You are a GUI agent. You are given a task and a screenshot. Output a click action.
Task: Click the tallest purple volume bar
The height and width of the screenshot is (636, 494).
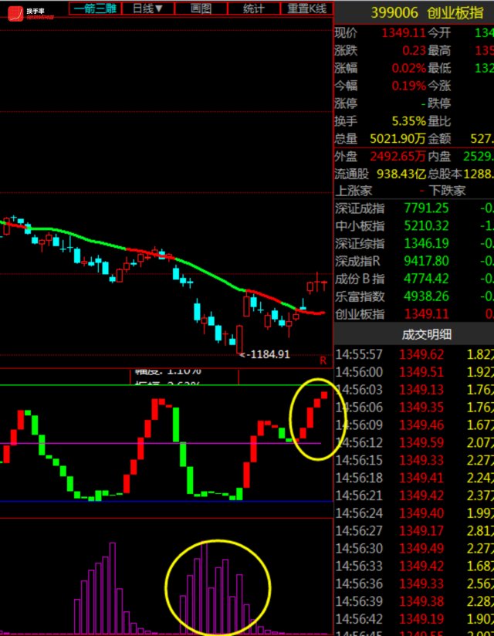(205, 587)
